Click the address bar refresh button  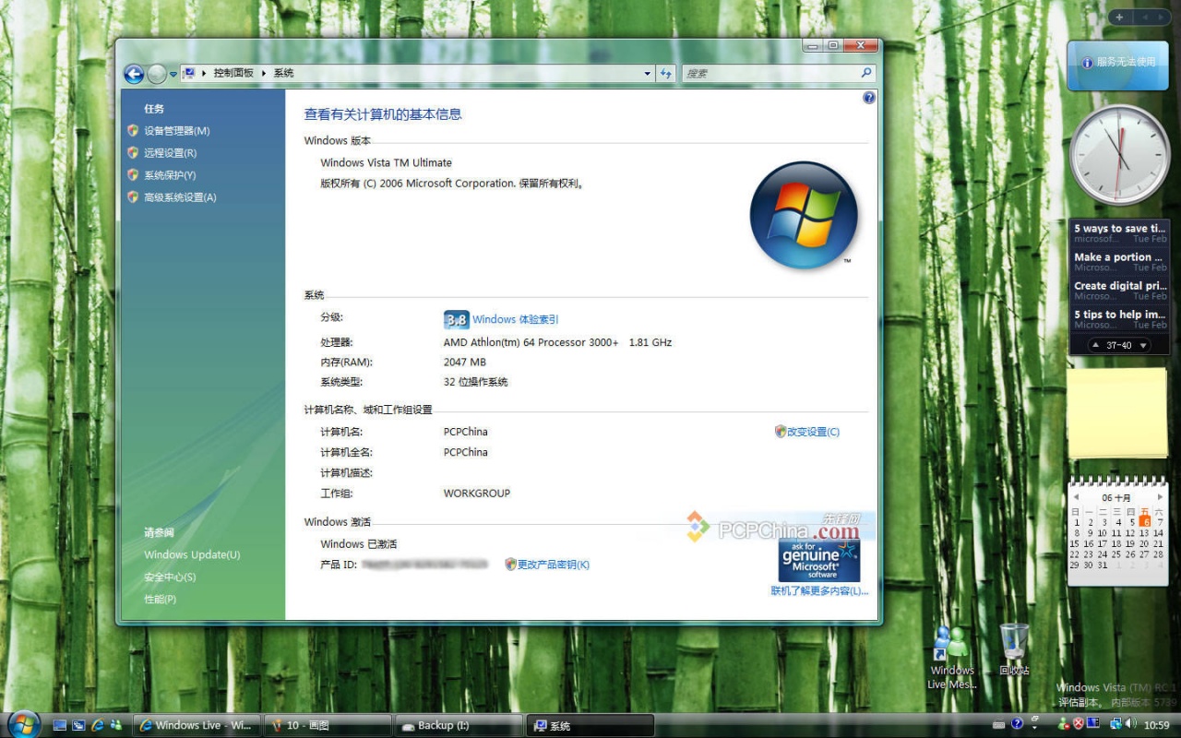pyautogui.click(x=666, y=73)
